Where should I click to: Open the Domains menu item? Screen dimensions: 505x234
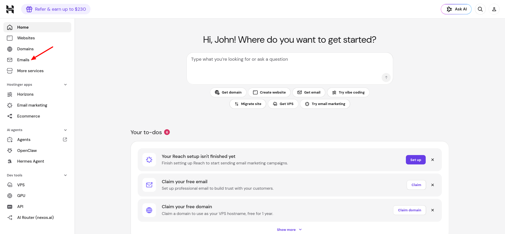(37, 49)
